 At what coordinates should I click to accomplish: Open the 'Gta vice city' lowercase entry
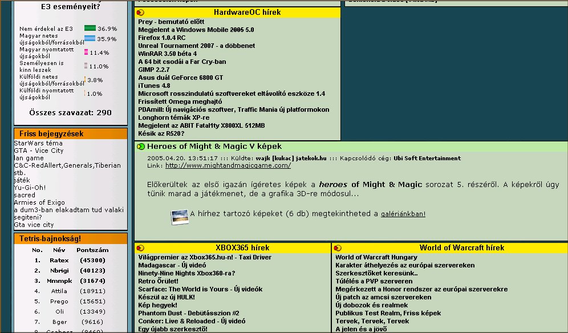[34, 225]
